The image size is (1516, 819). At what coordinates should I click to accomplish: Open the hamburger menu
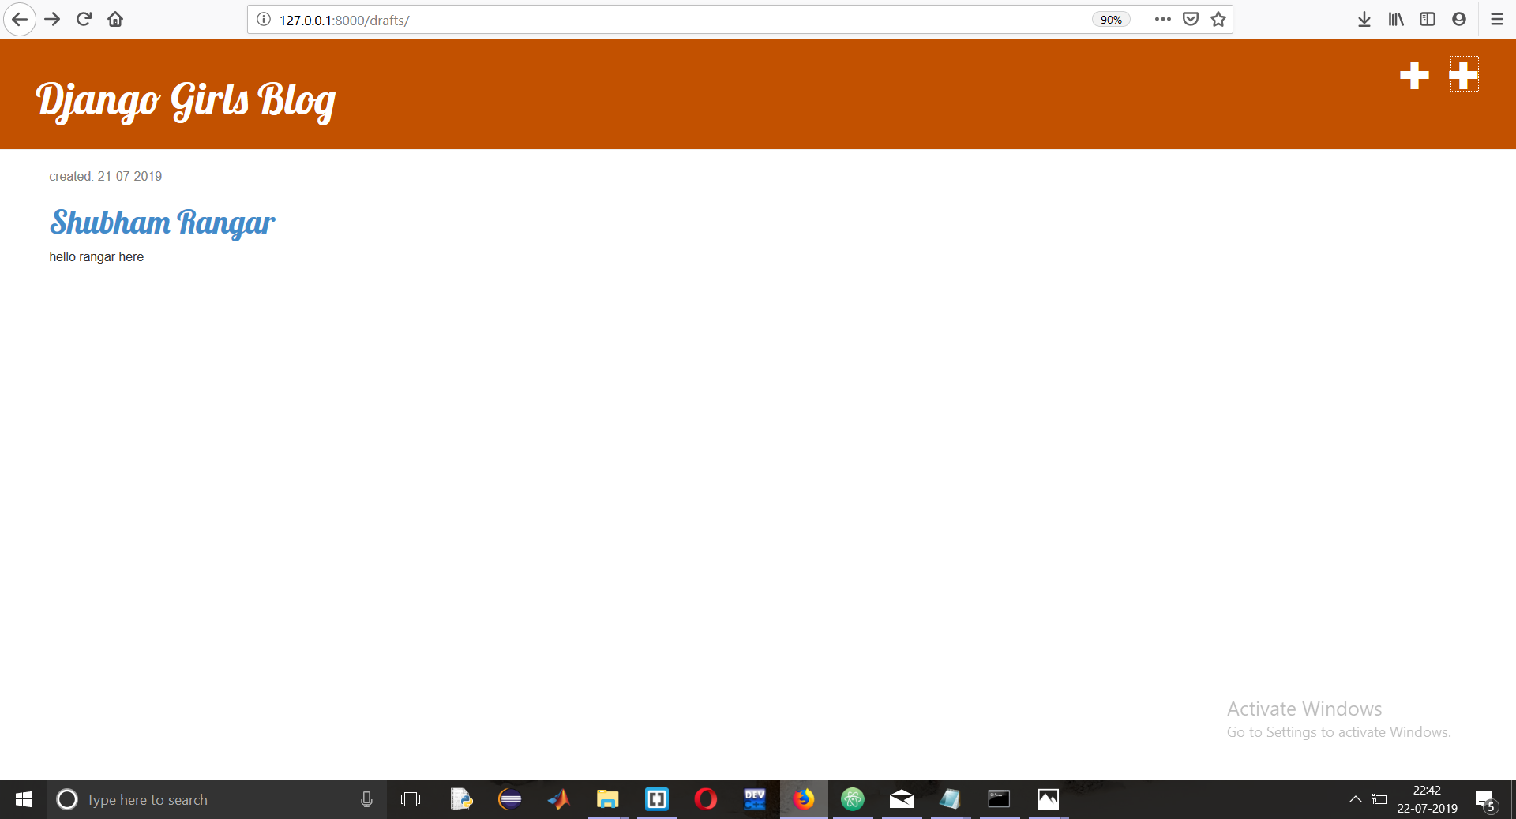[1496, 19]
